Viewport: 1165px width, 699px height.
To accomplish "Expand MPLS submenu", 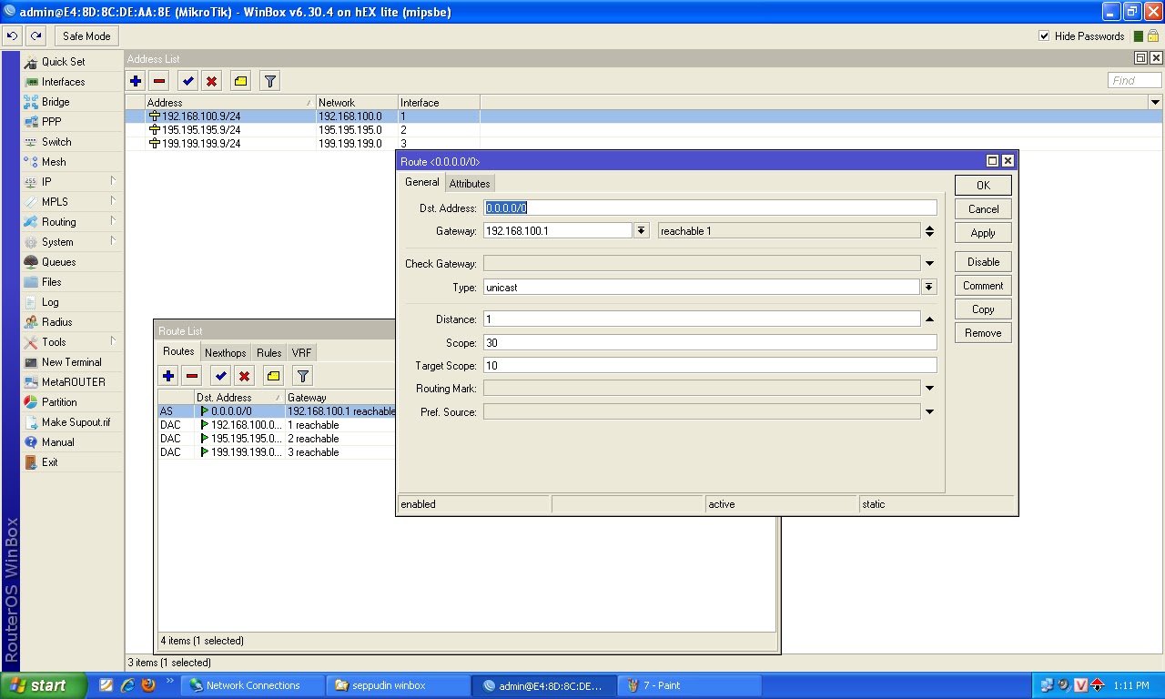I will point(72,202).
